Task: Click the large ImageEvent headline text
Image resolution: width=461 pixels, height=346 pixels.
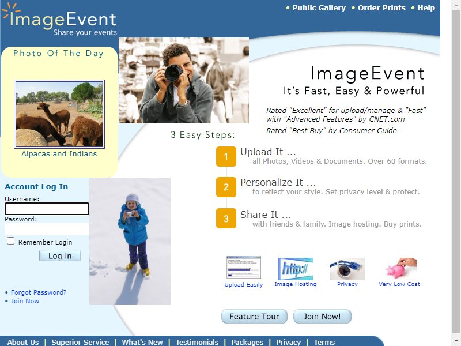Action: click(368, 73)
